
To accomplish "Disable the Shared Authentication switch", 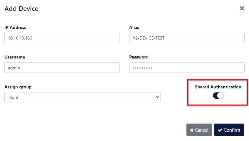I will pos(218,96).
